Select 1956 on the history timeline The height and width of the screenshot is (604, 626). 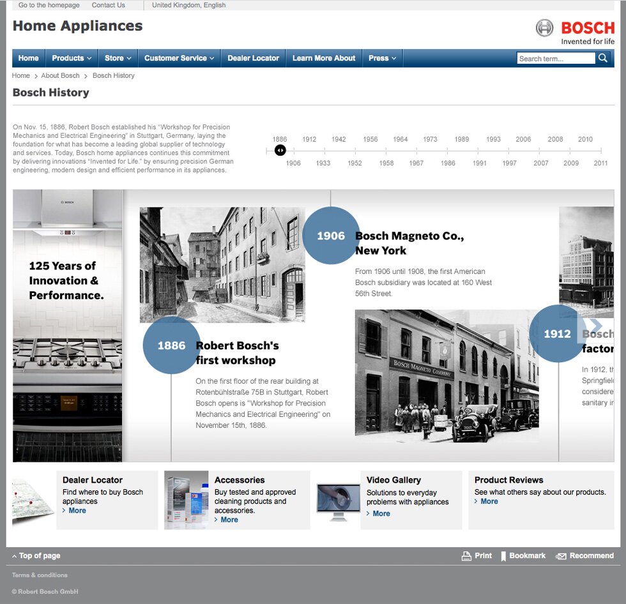[370, 139]
